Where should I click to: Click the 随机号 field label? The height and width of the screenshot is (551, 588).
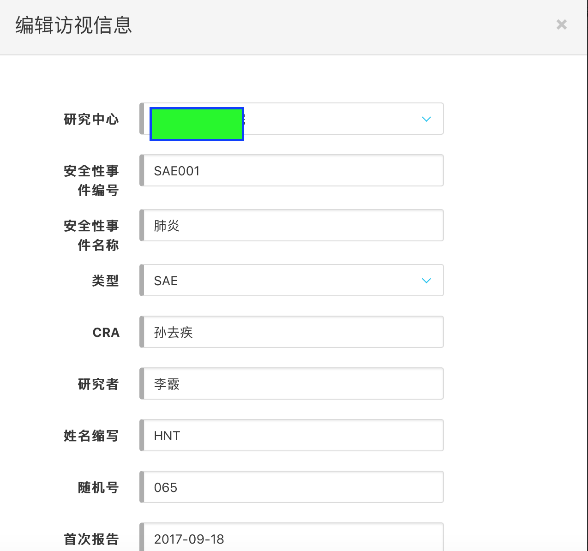98,487
